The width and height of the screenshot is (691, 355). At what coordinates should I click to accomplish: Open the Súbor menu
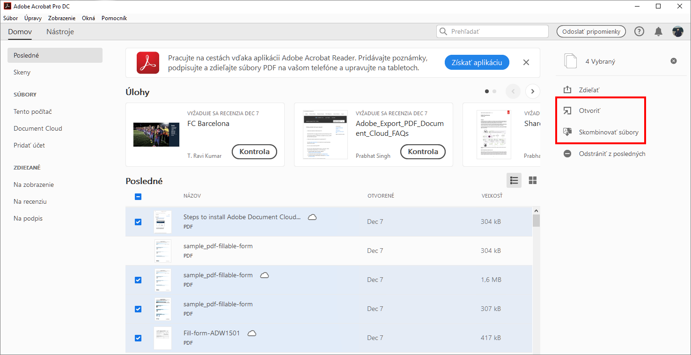click(x=11, y=18)
